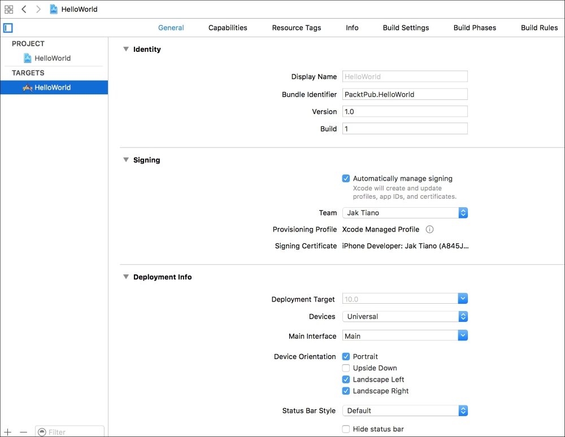Click the Deployment Info heading

[x=163, y=277]
